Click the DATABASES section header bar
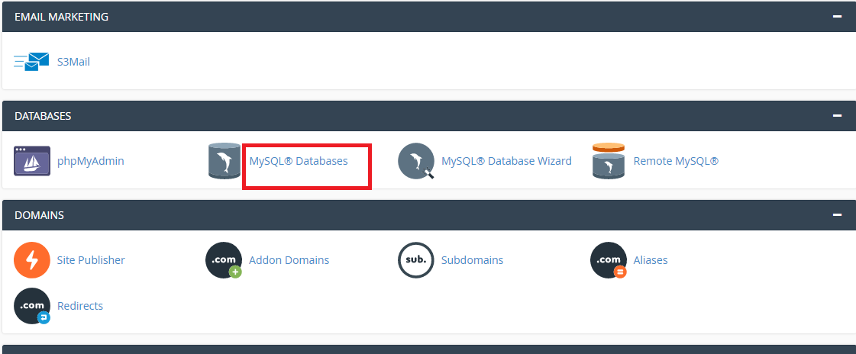The image size is (856, 354). click(429, 116)
